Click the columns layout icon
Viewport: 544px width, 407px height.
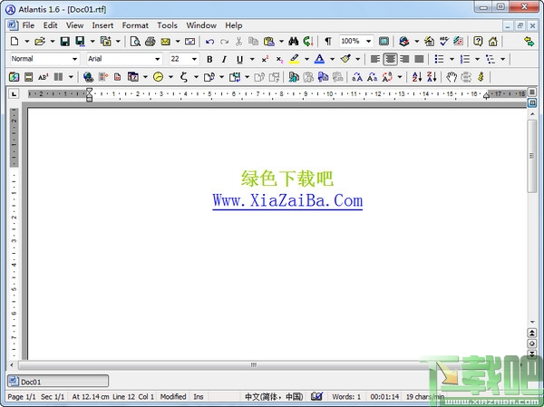pos(58,77)
